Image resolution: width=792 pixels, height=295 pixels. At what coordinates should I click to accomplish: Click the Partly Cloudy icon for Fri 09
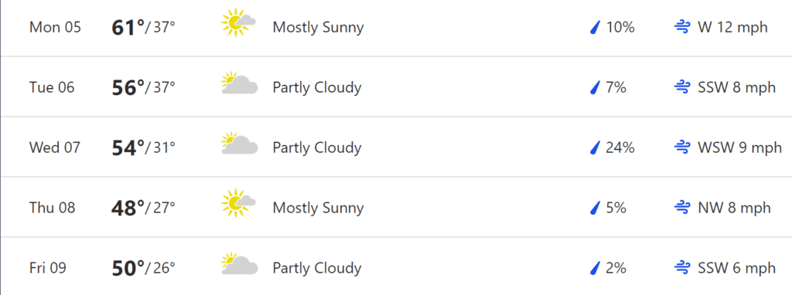[x=240, y=263]
